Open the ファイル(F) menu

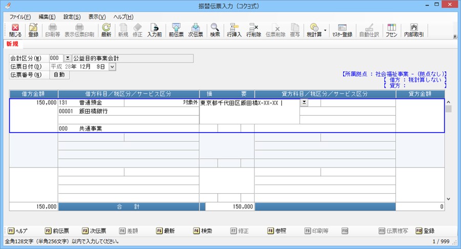20,17
